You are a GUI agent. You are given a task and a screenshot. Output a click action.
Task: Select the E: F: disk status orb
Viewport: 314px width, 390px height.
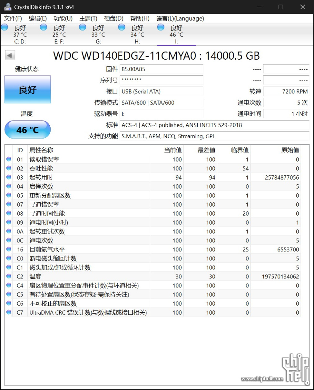(44, 27)
